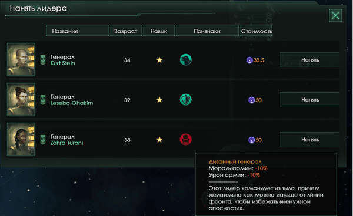Sort leaders by the Признаки column

point(207,31)
